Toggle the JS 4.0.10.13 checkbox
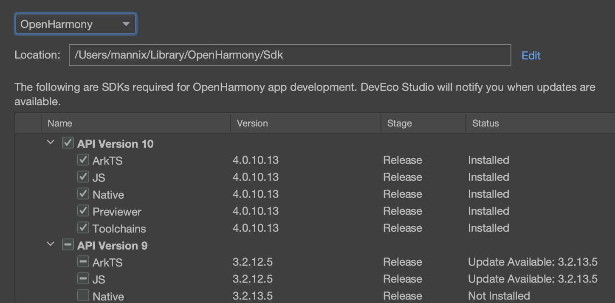The width and height of the screenshot is (615, 303). pos(83,177)
